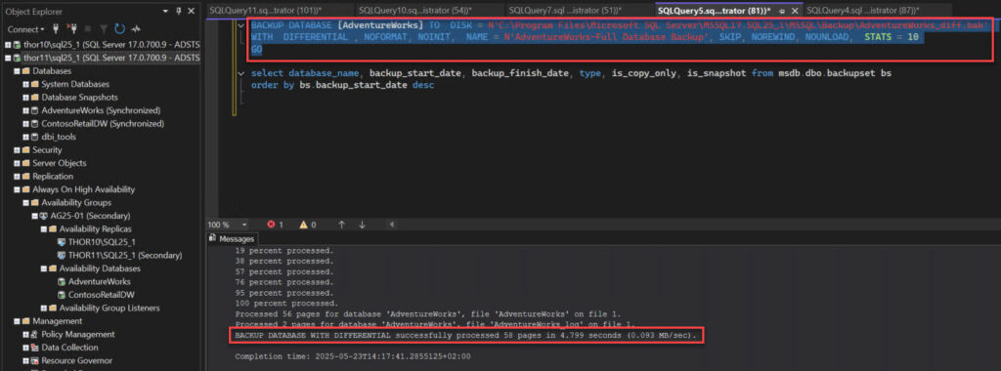Viewport: 1001px width, 371px height.
Task: Collapse the Availability Groups folder
Action: point(25,203)
